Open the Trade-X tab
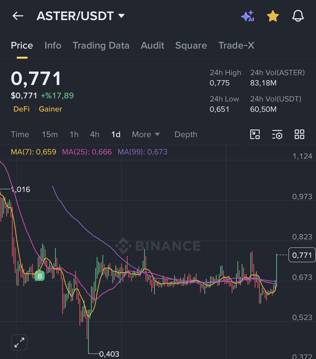316x359 pixels. coord(236,45)
